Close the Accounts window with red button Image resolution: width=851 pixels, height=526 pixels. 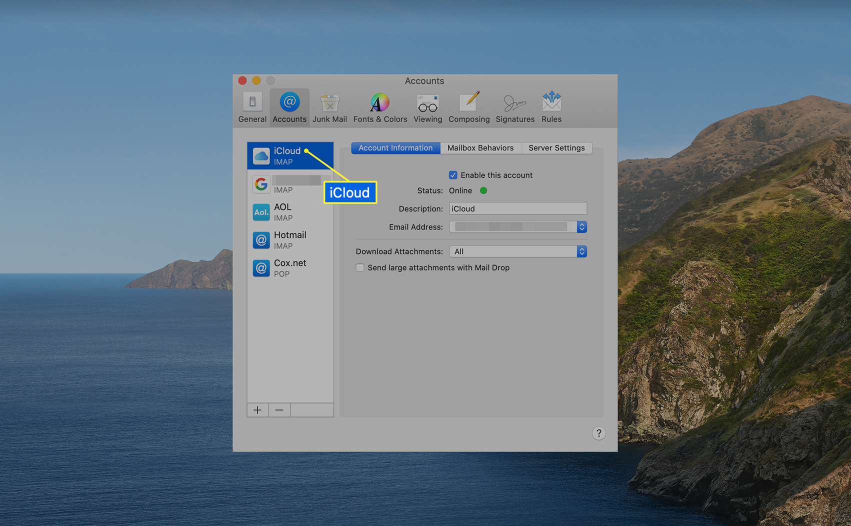coord(242,80)
